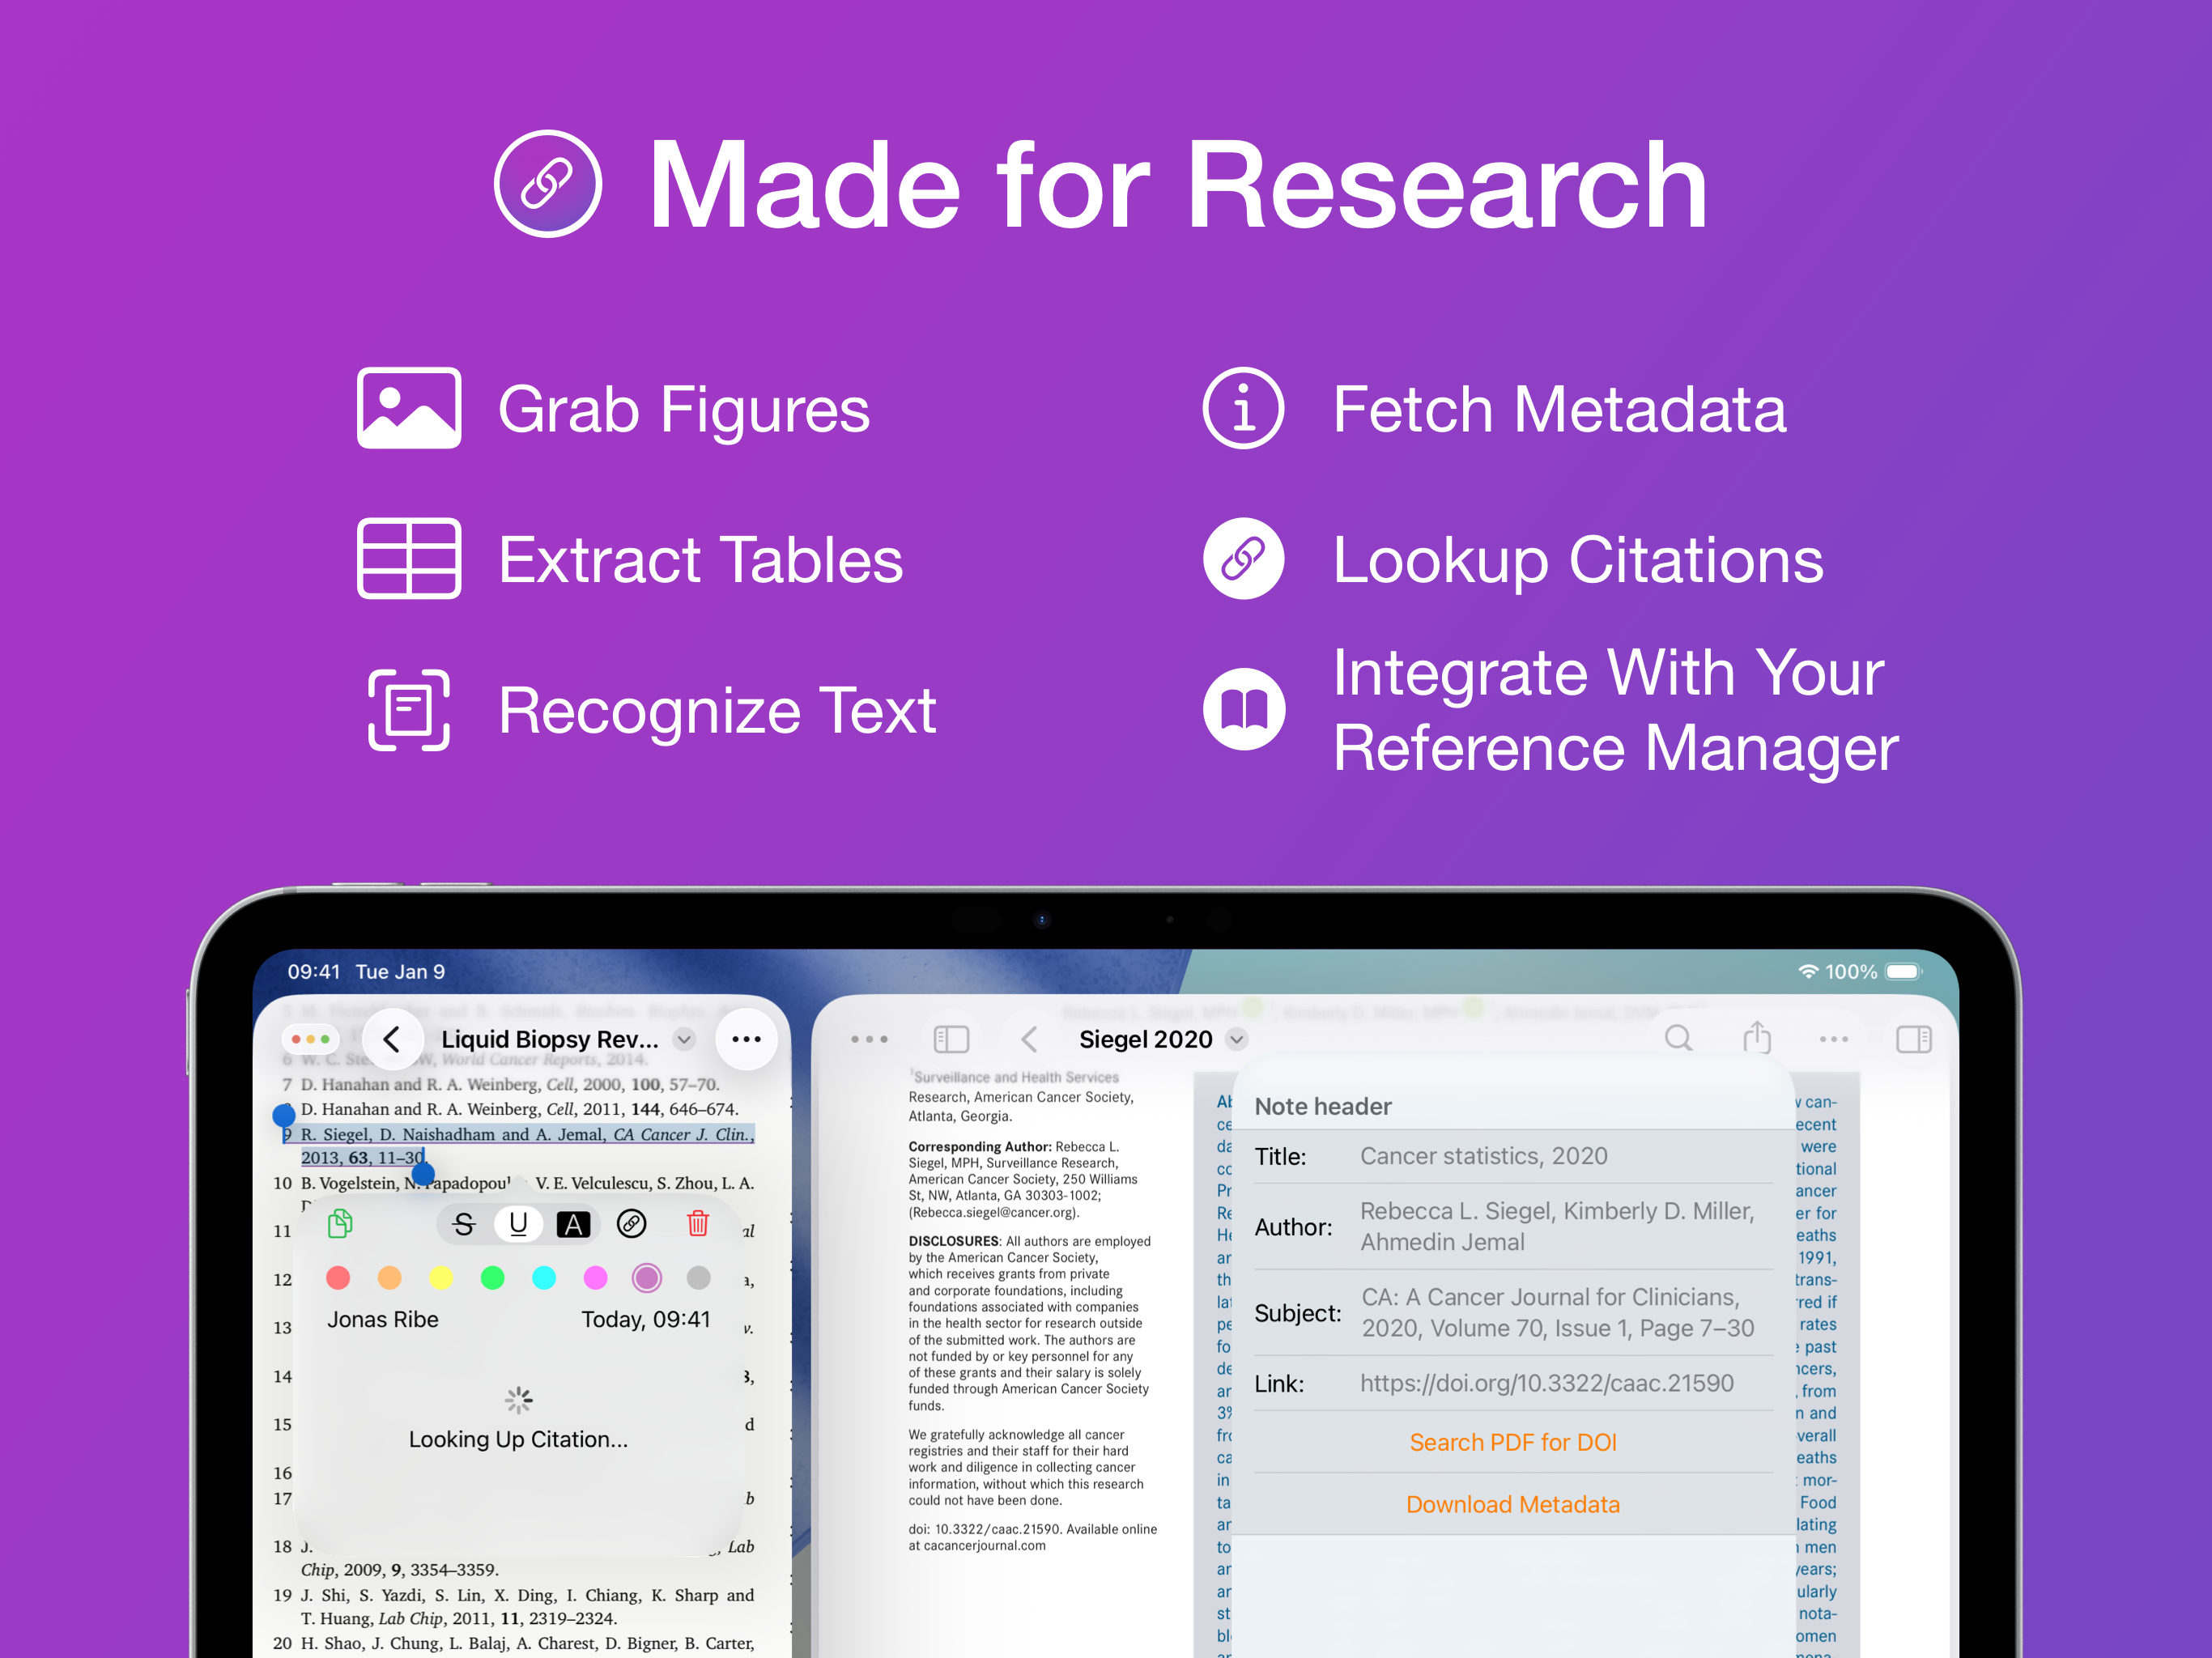
Task: Show left sidebar panel in Siegel window
Action: click(951, 1039)
